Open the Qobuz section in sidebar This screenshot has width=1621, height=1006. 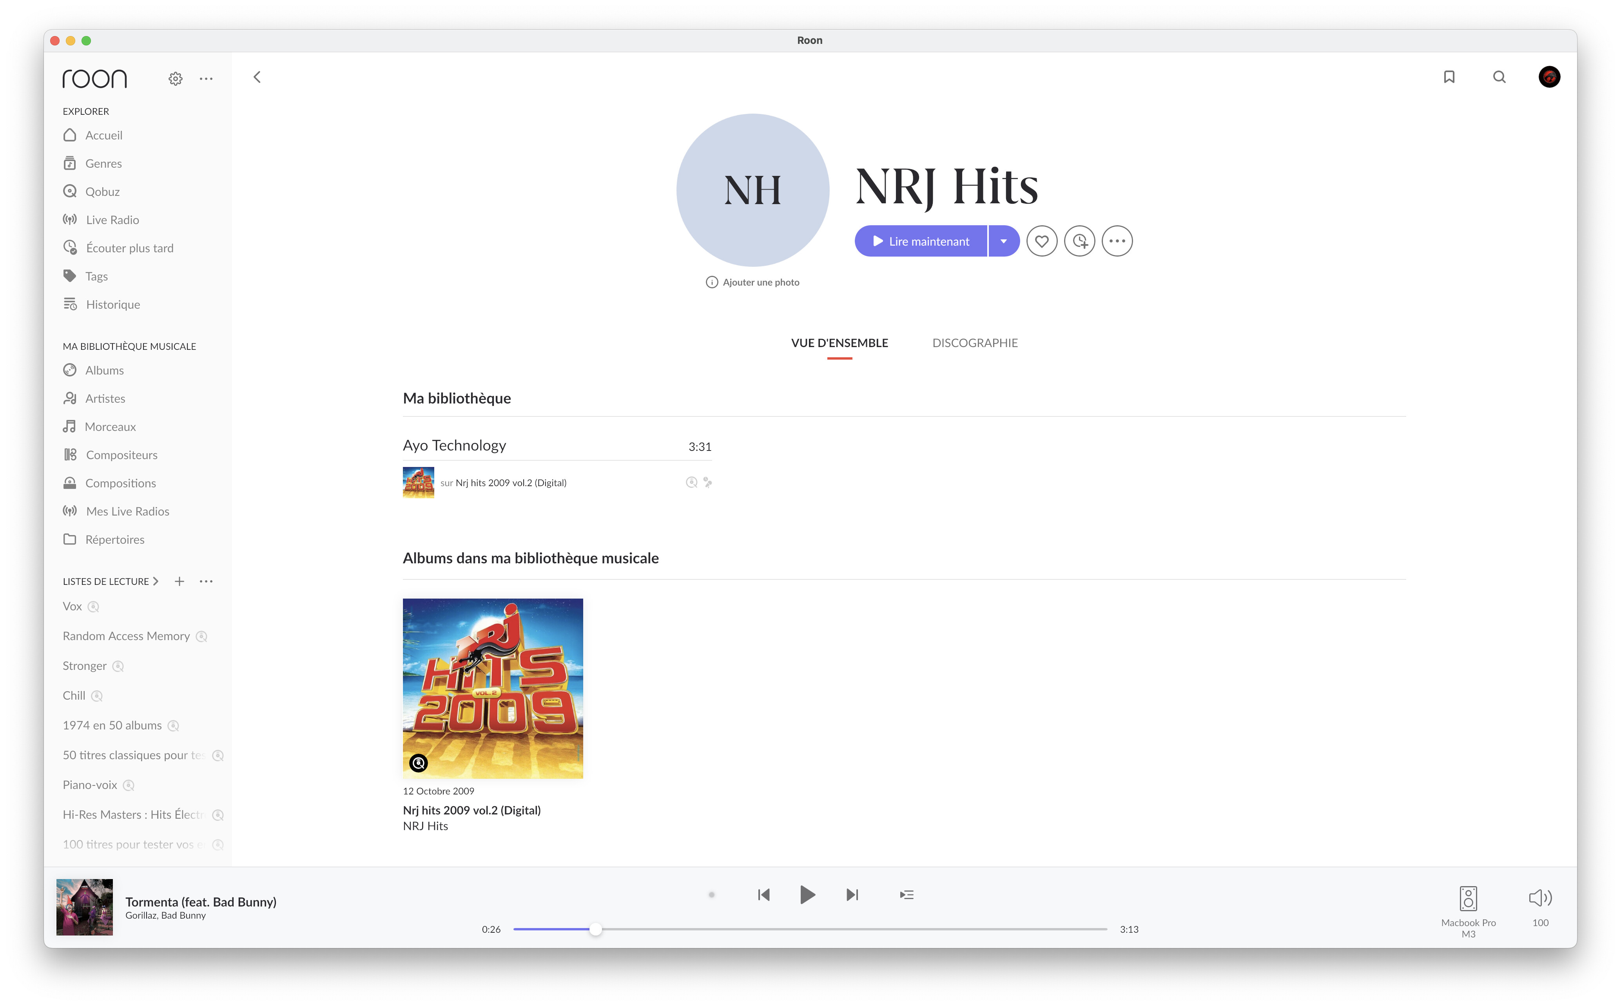tap(102, 192)
